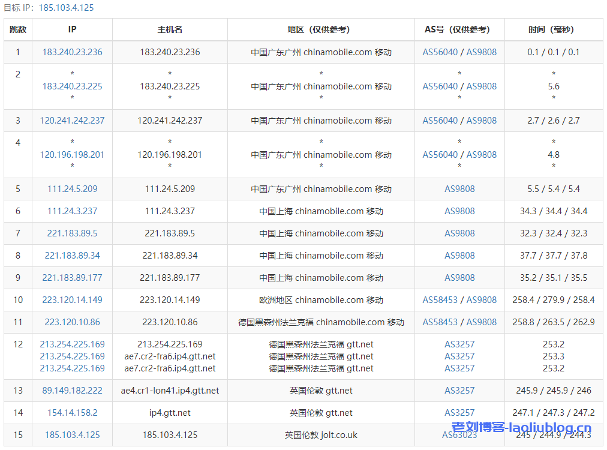Click IP link 223.120.10.86
The image size is (607, 450).
[x=72, y=322]
